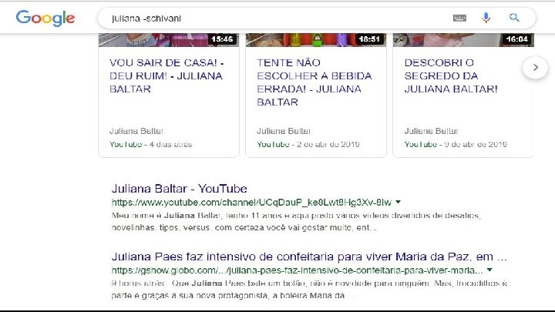Click the gshow.globo.com URL
Viewport: 555px width, 312px height.
[x=297, y=270]
